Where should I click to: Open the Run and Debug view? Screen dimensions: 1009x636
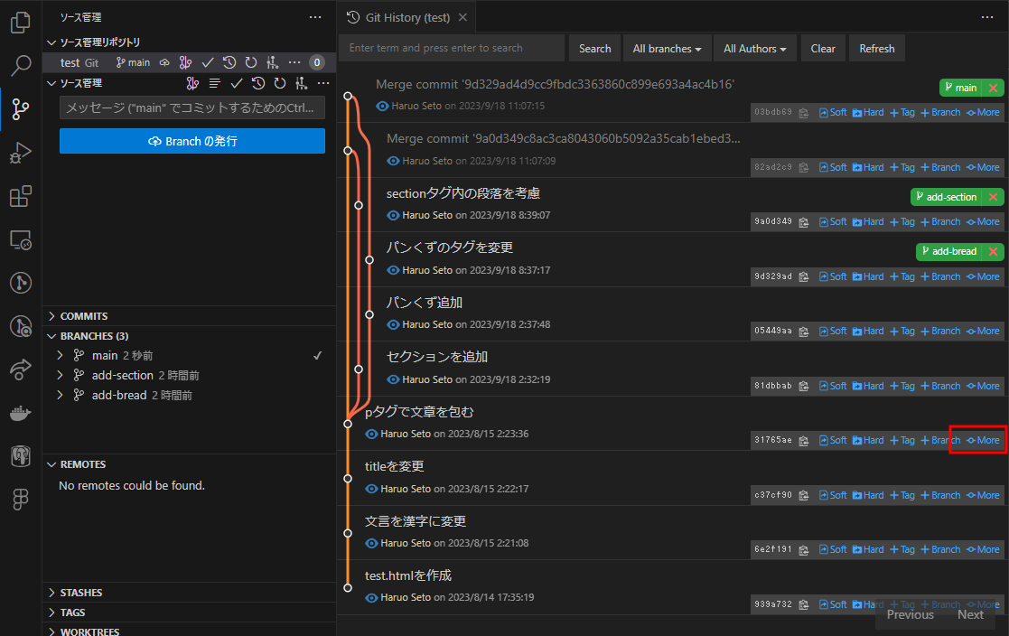click(x=21, y=153)
